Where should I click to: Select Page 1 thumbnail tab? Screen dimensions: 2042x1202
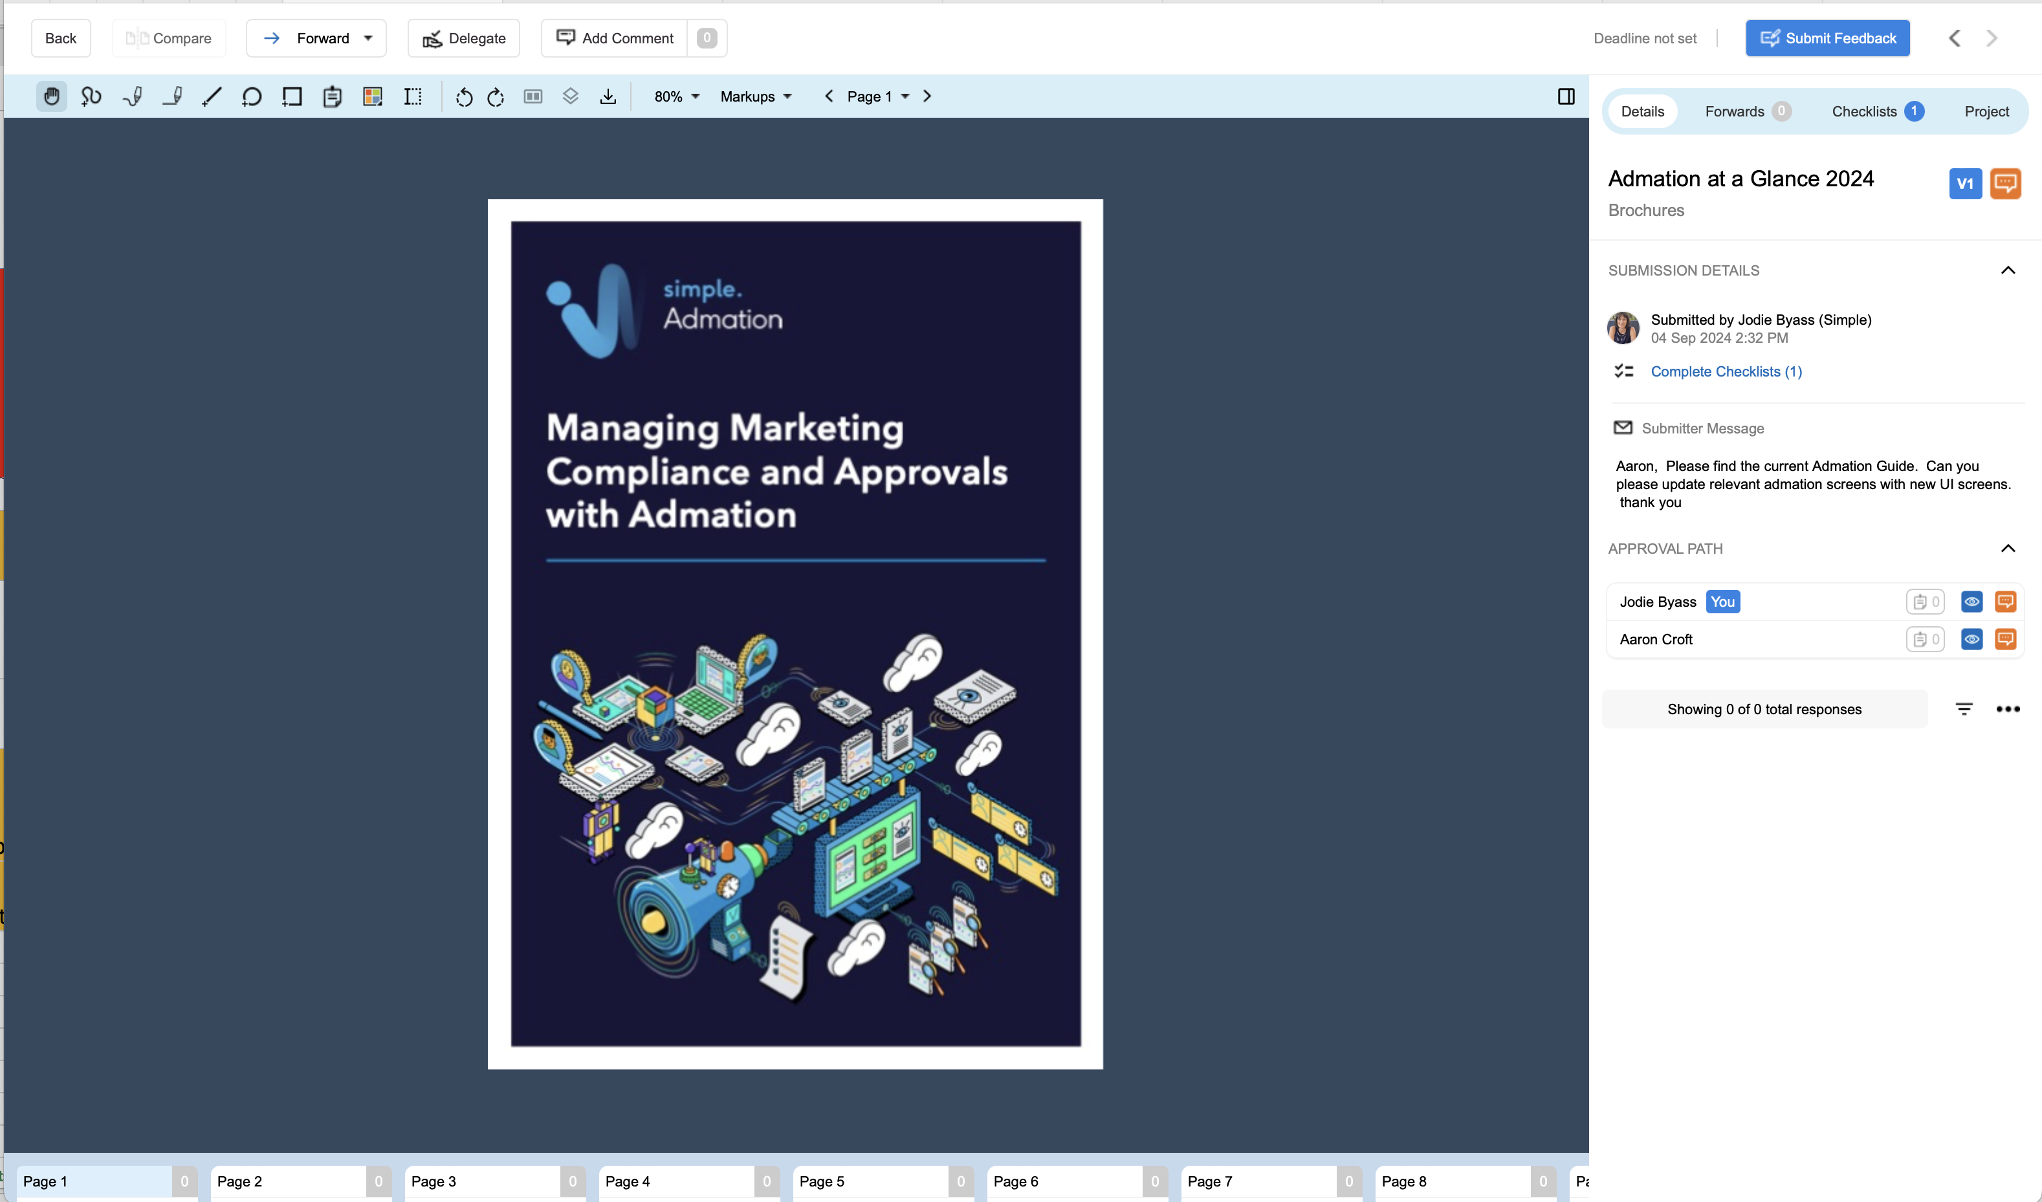[107, 1182]
